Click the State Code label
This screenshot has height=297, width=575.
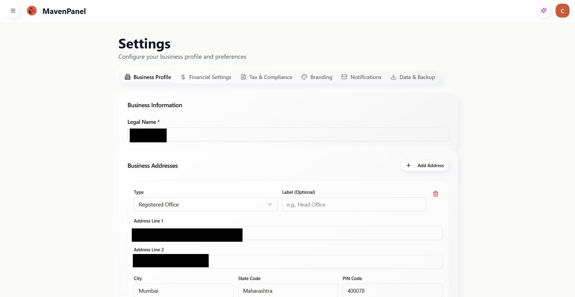pyautogui.click(x=249, y=279)
